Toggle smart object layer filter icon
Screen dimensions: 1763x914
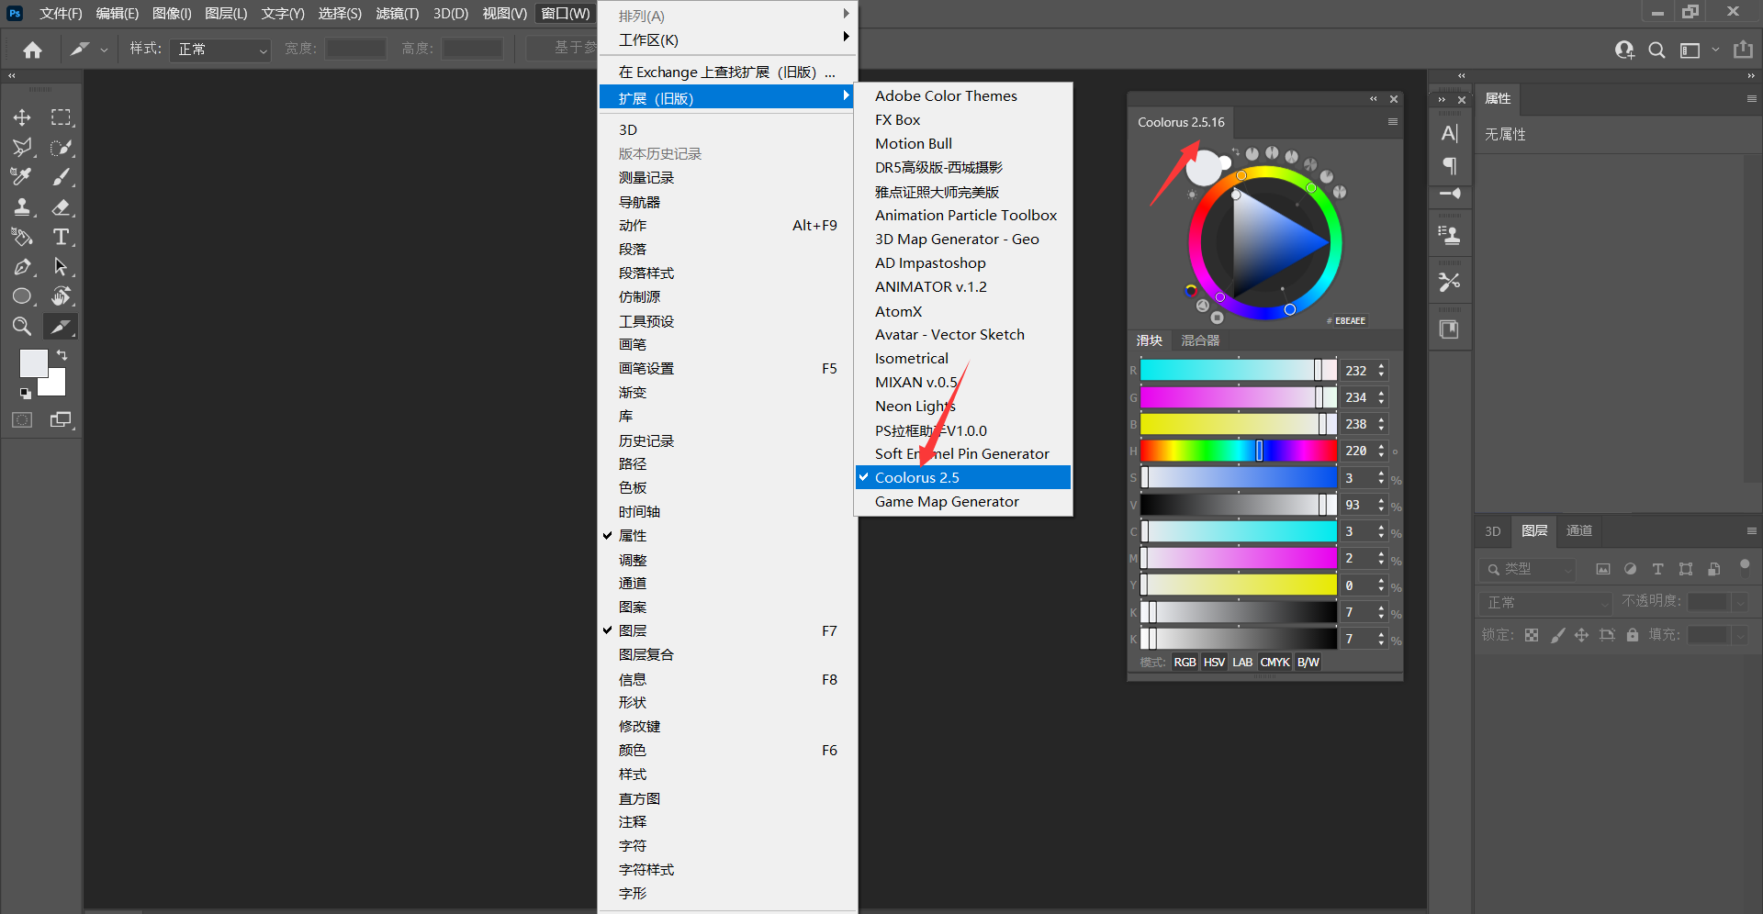click(1713, 569)
